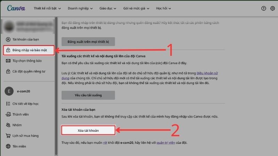This screenshot has width=278, height=156.
Task: Expand the Học hỏi dropdown menu
Action: point(163,8)
